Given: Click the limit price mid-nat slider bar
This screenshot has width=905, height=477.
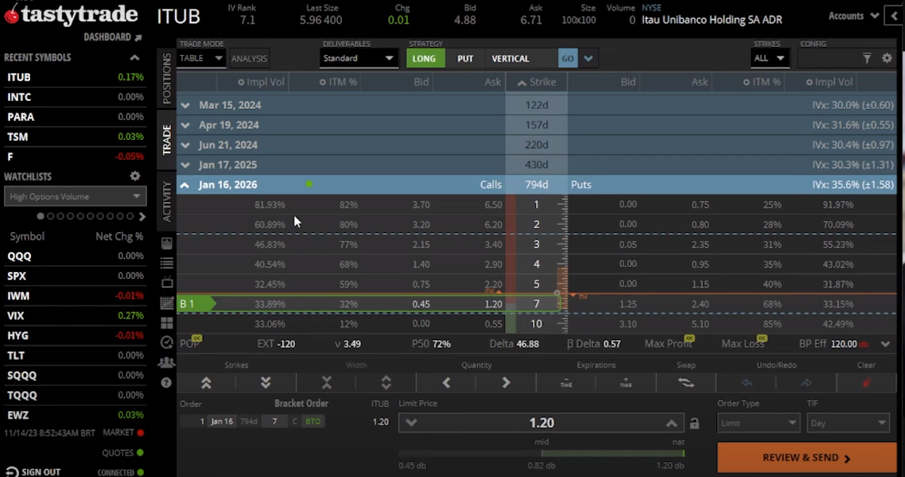Looking at the screenshot, I should tap(541, 454).
